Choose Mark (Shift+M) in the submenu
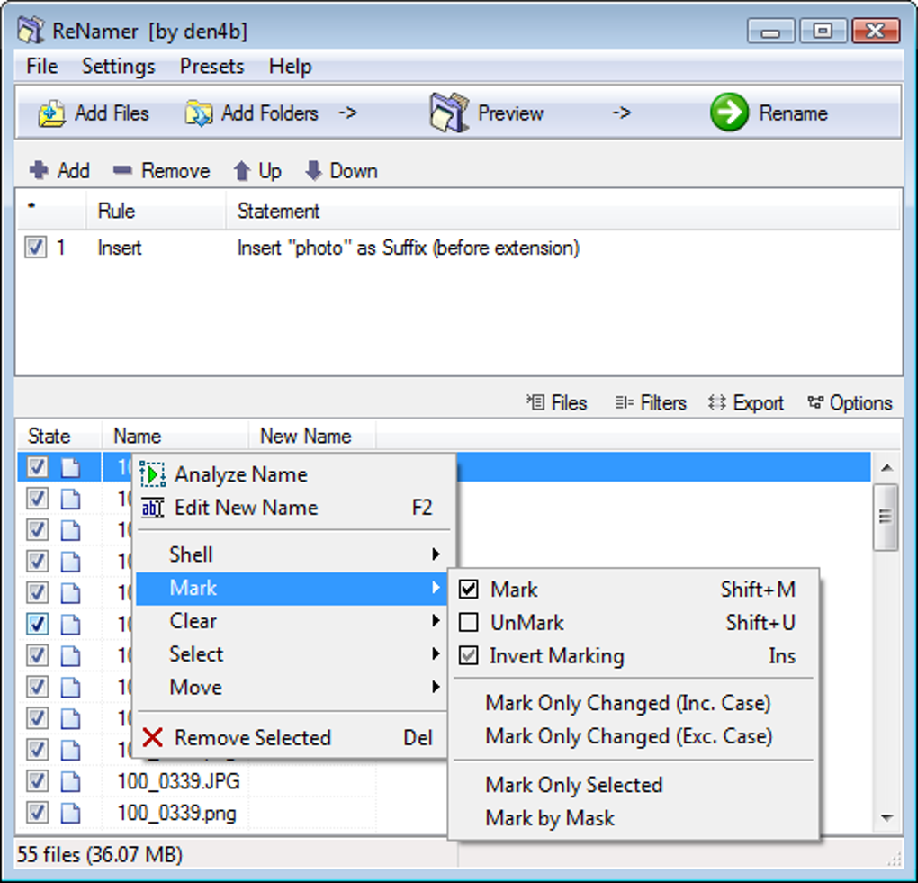Viewport: 918px width, 883px height. click(634, 589)
